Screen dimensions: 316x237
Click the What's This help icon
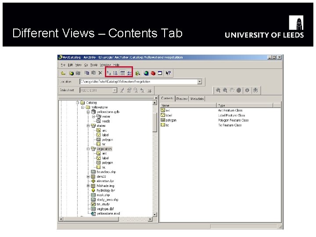pos(168,73)
